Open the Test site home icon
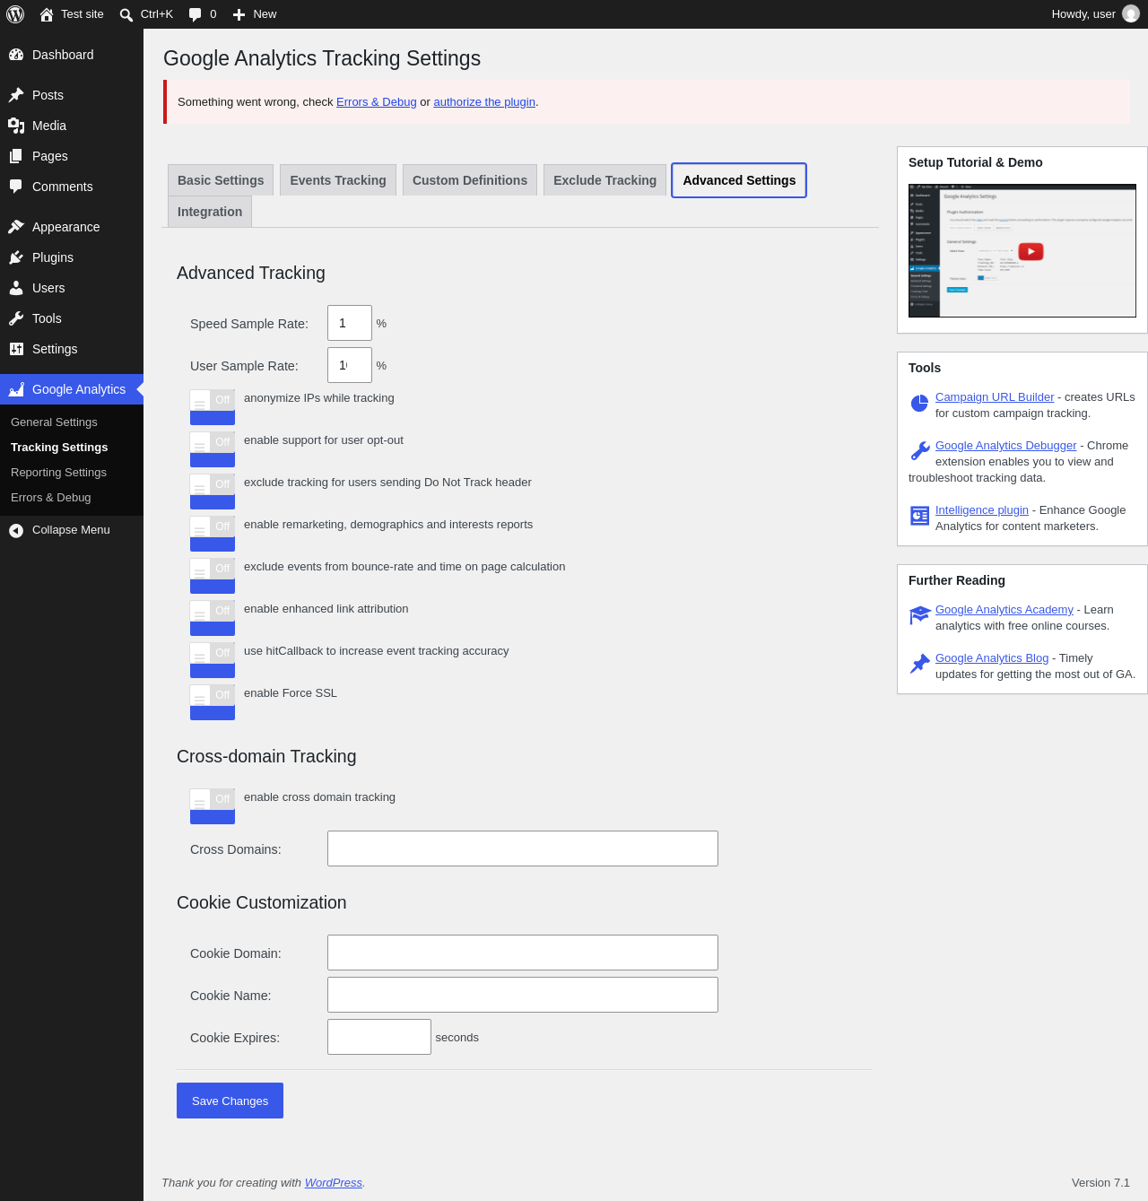 pos(47,14)
